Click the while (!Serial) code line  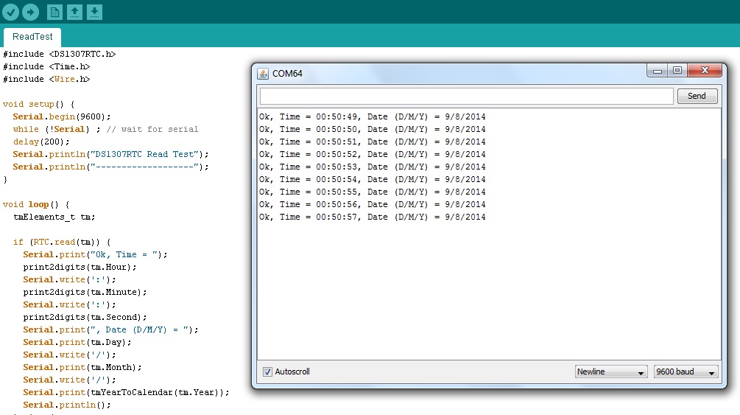pos(106,130)
